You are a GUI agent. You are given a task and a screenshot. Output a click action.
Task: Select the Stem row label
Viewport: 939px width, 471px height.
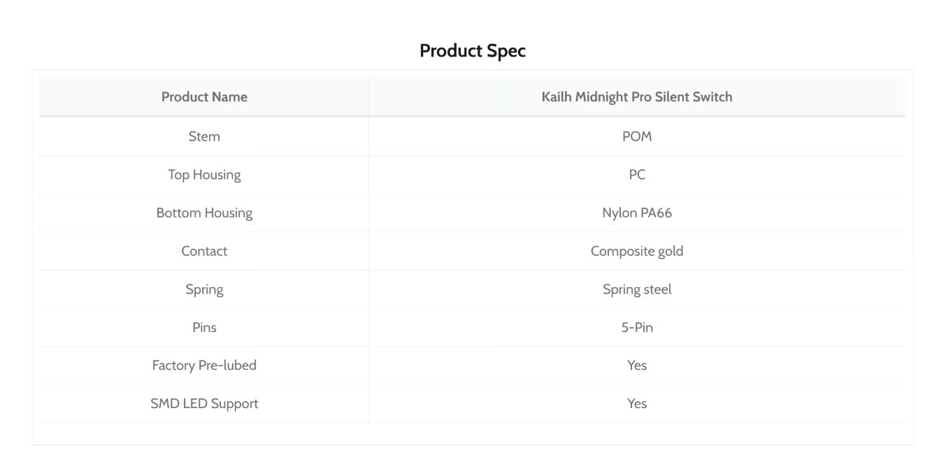(204, 137)
